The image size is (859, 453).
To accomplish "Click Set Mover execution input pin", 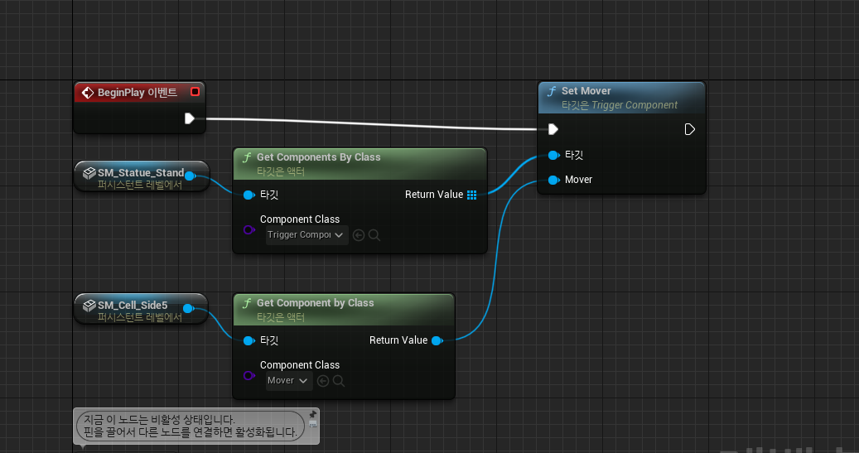I will (x=553, y=129).
